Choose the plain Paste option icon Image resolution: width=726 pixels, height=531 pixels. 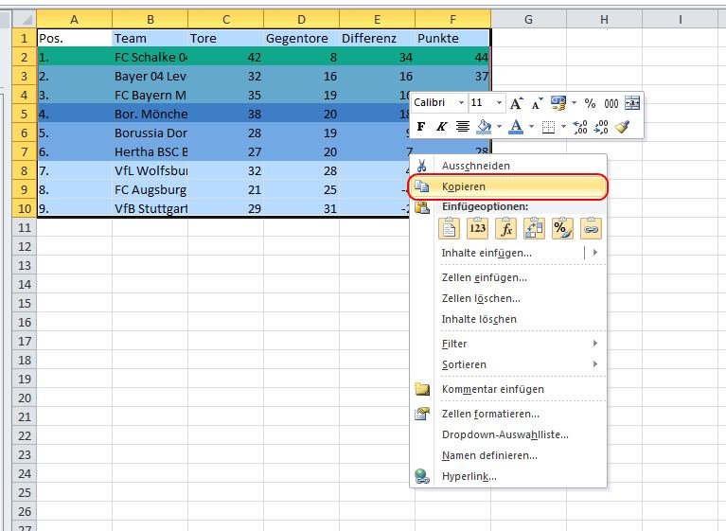(449, 228)
